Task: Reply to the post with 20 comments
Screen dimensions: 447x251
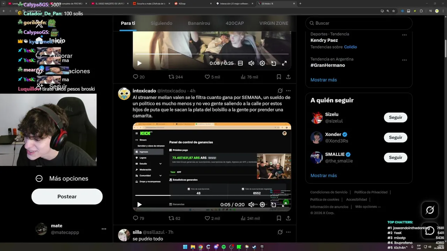Action: pyautogui.click(x=139, y=77)
